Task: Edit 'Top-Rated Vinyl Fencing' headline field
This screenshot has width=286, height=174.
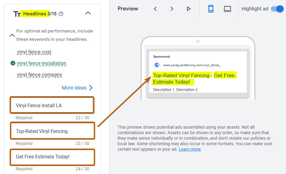Action: [52, 131]
